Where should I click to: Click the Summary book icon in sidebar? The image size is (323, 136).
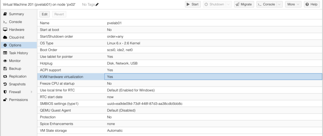click(x=5, y=14)
